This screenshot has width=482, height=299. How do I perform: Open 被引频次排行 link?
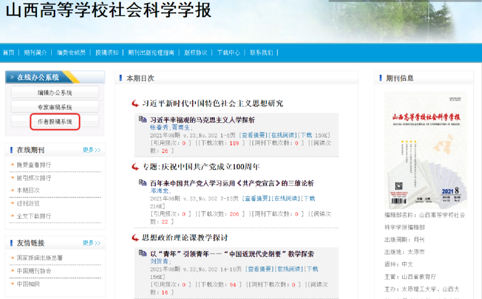[x=34, y=178]
